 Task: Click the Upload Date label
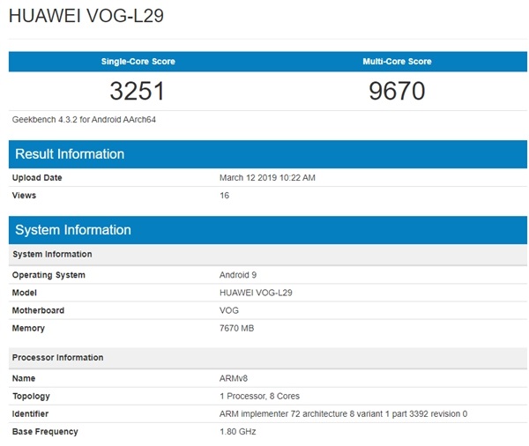[x=37, y=178]
